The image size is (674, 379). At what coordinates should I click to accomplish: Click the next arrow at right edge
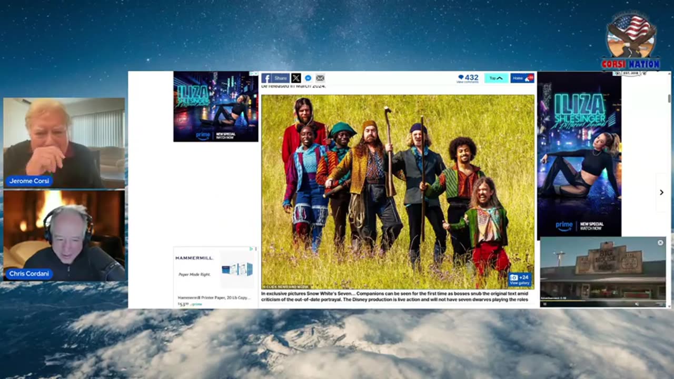point(661,192)
